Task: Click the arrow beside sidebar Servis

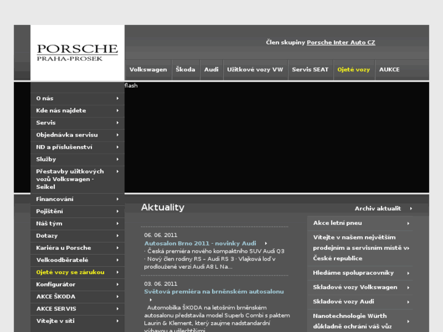Action: tap(118, 122)
